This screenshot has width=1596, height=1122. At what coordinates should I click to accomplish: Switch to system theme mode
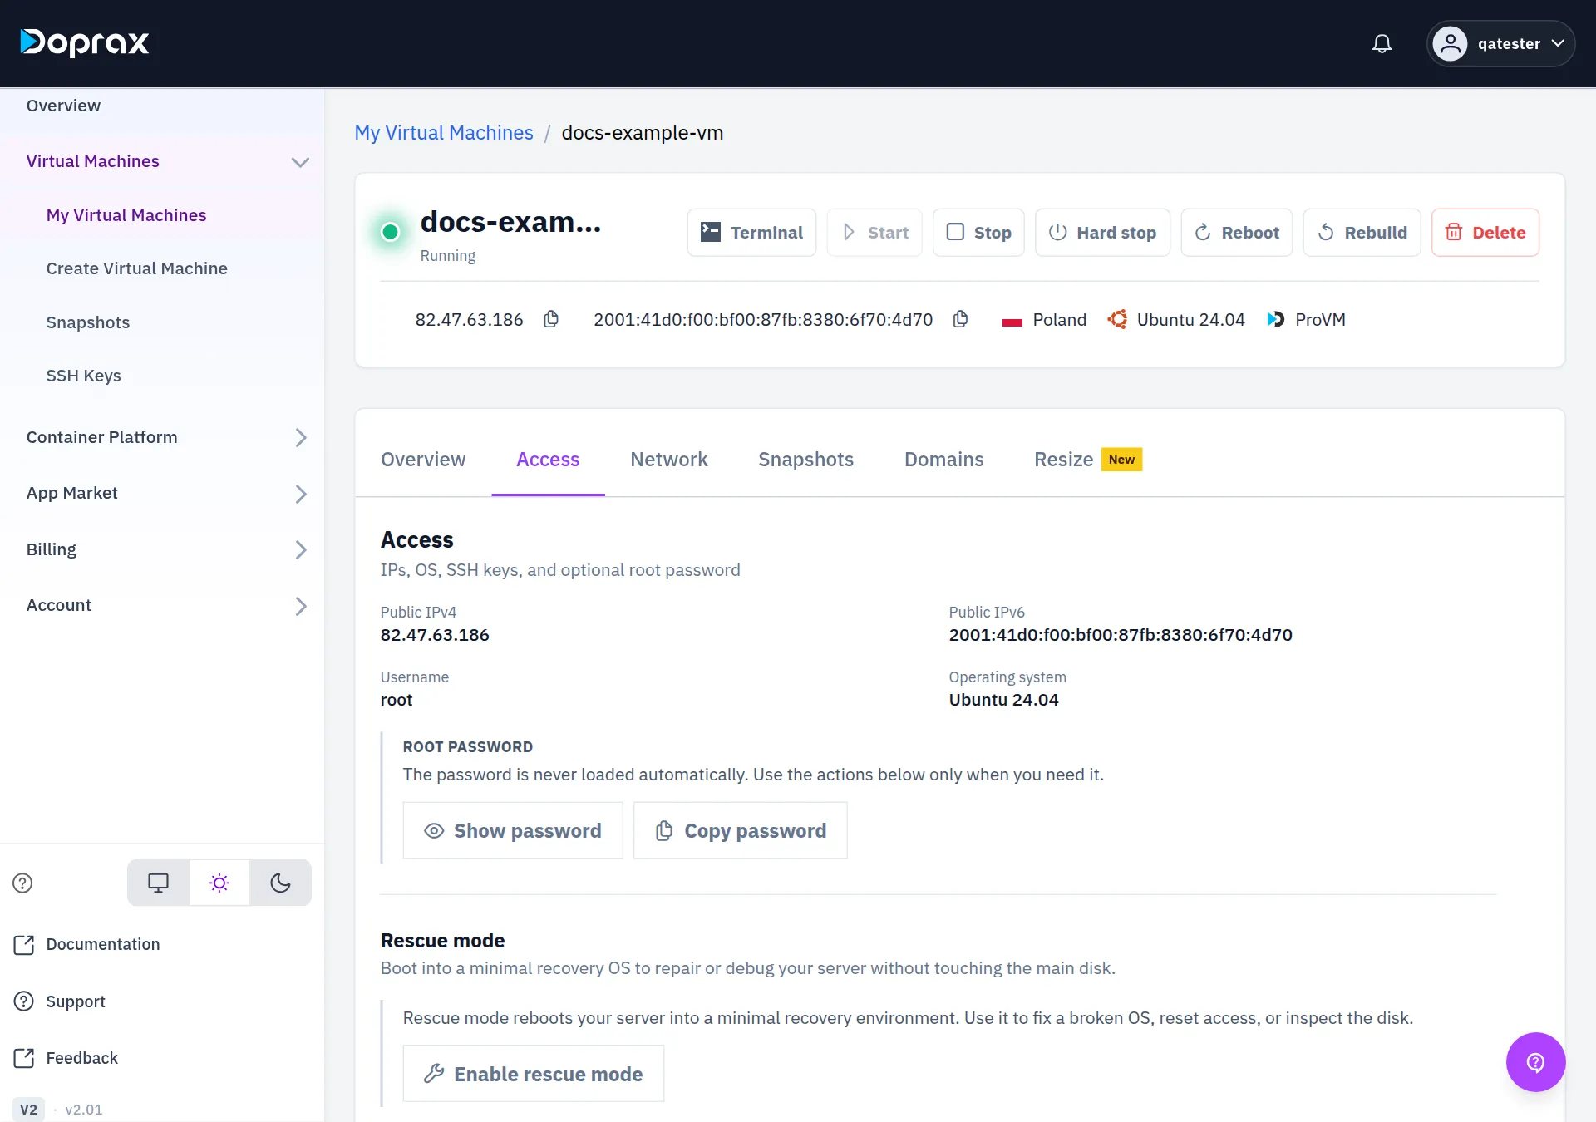[x=158, y=883]
